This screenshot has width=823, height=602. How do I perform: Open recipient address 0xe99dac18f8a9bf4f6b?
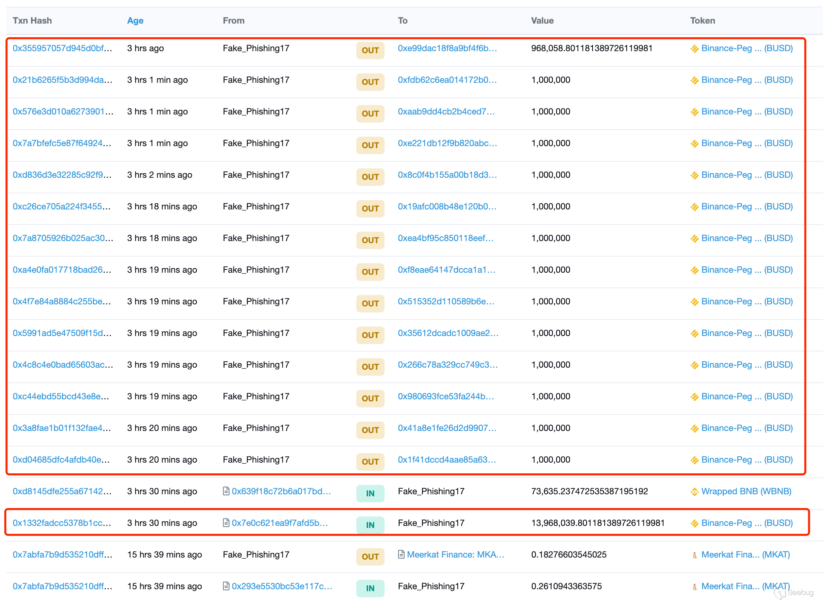point(447,48)
